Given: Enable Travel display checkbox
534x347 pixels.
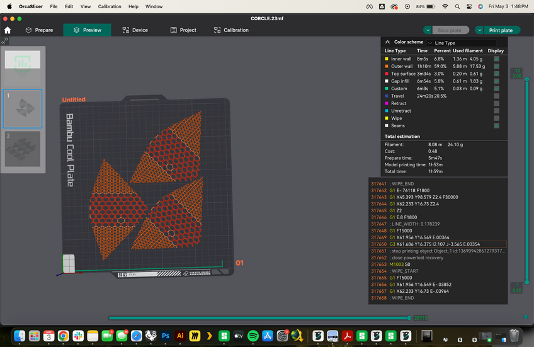Looking at the screenshot, I should pyautogui.click(x=496, y=96).
